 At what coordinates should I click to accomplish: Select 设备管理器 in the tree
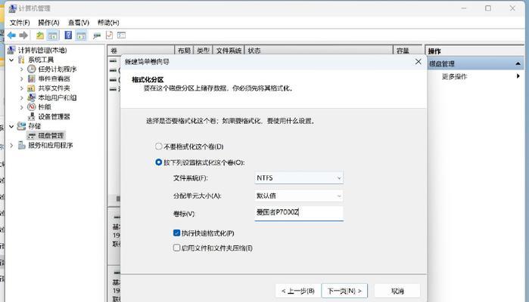point(54,116)
